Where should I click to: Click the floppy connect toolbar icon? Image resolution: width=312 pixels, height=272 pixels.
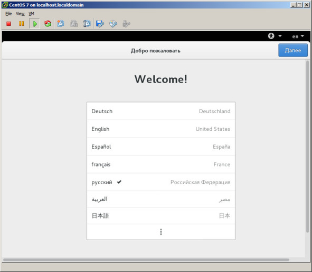click(x=100, y=24)
